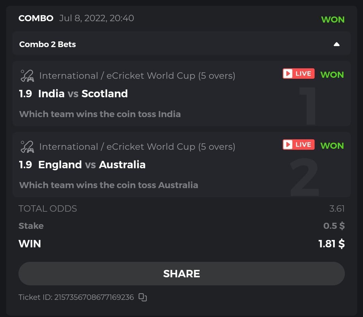Click the coin toss India market text
This screenshot has height=317, width=363.
tap(100, 114)
